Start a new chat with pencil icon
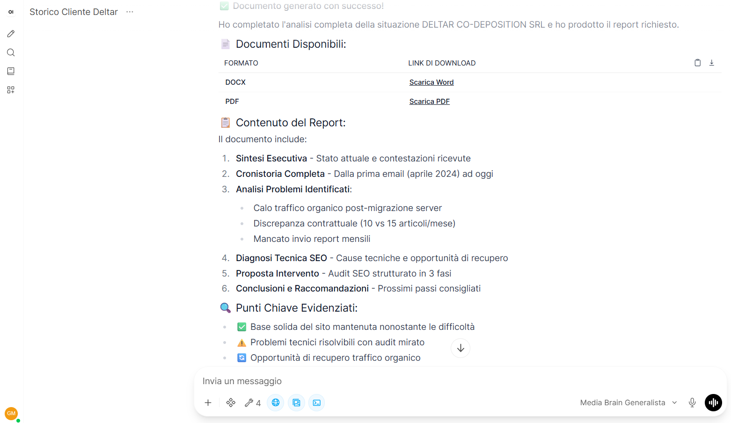The height and width of the screenshot is (423, 731). pos(11,34)
